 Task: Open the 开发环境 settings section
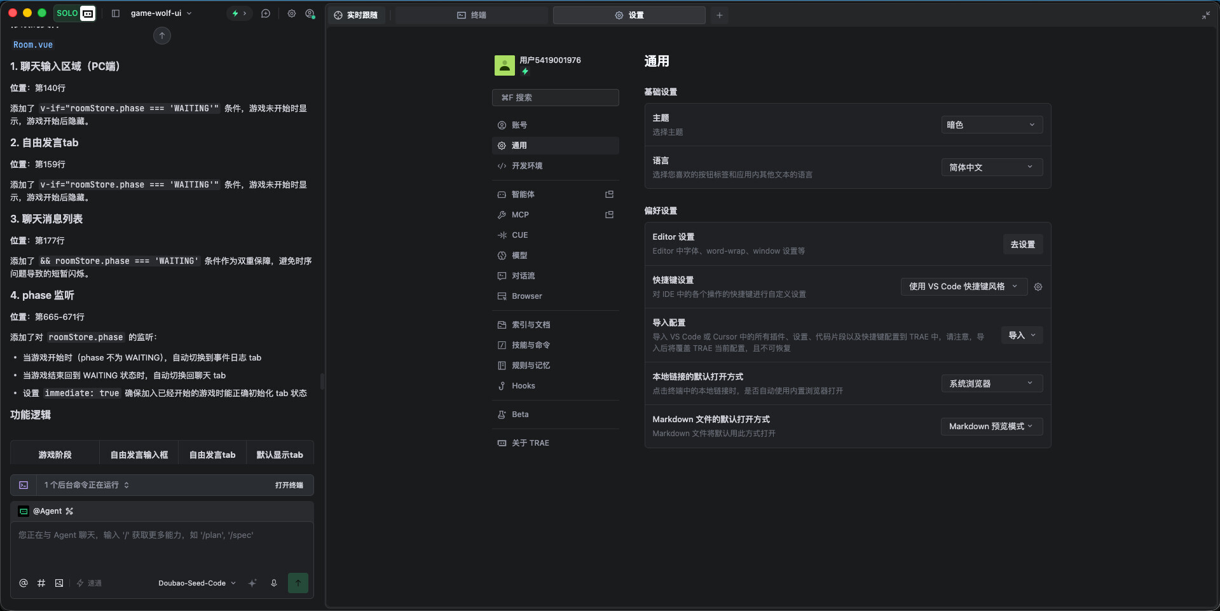click(x=556, y=166)
